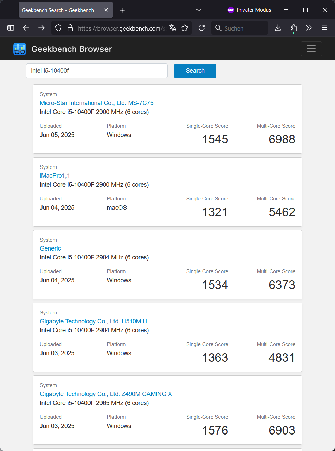Click Intel Core i5-10400F 2965 MHz text
Image resolution: width=335 pixels, height=451 pixels.
[94, 403]
